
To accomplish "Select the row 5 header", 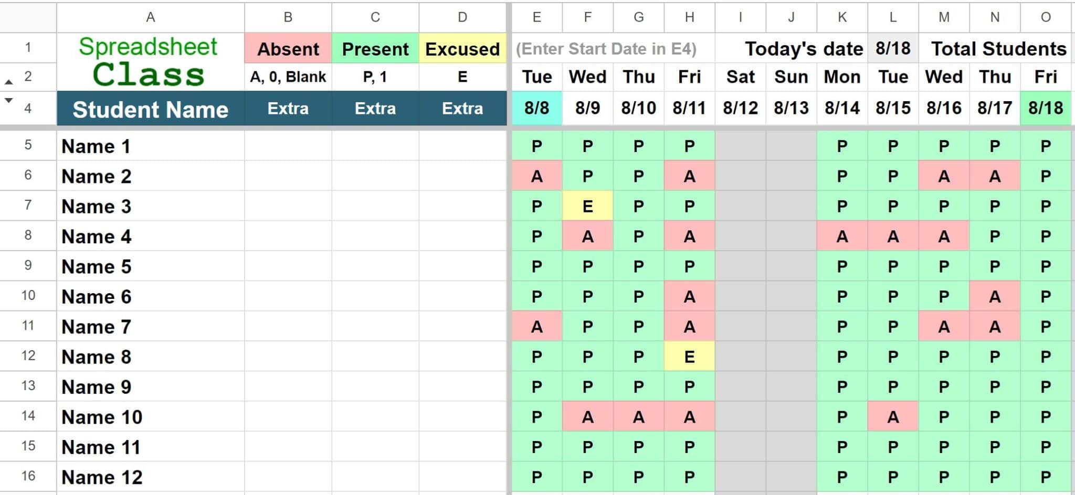I will pyautogui.click(x=29, y=146).
